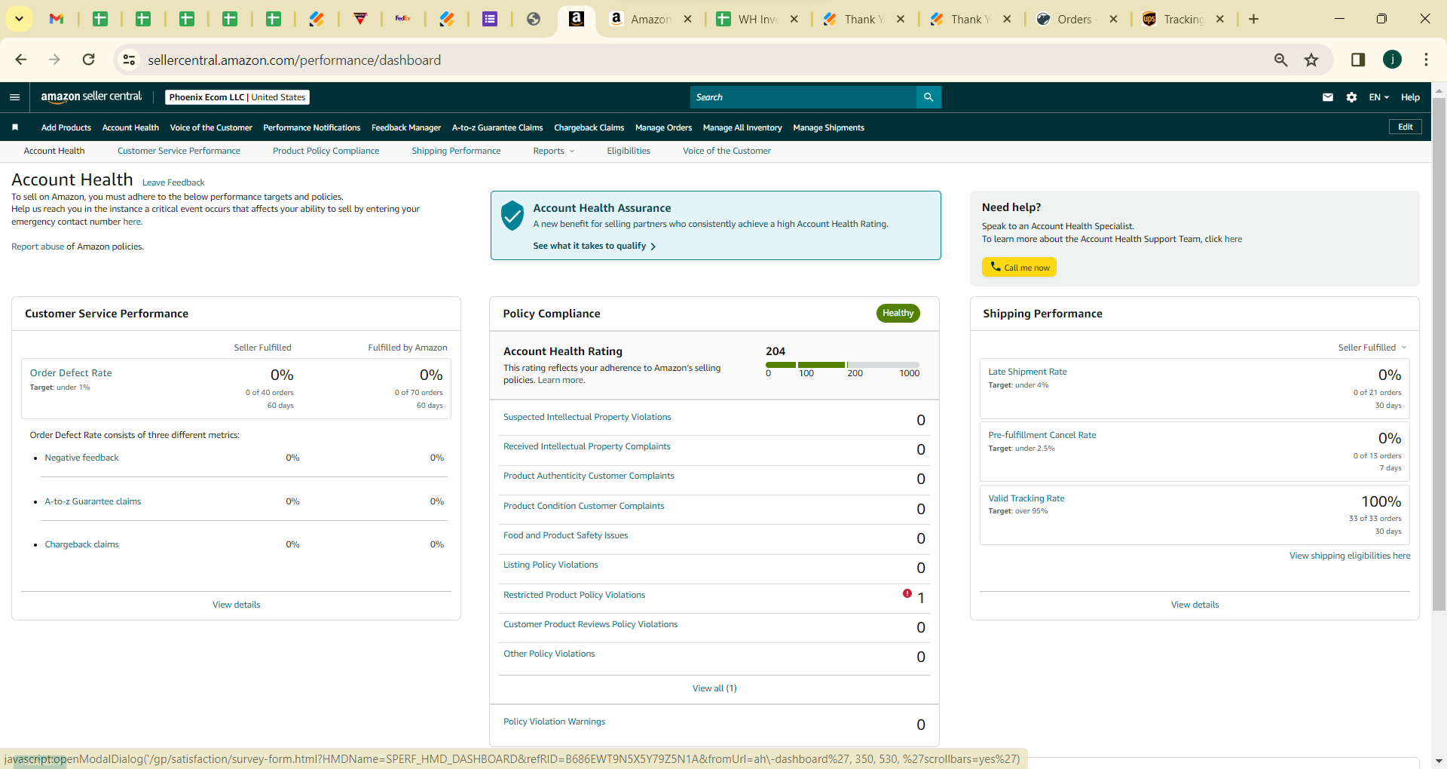Open the Late Shipment Rate link

[x=1027, y=372]
